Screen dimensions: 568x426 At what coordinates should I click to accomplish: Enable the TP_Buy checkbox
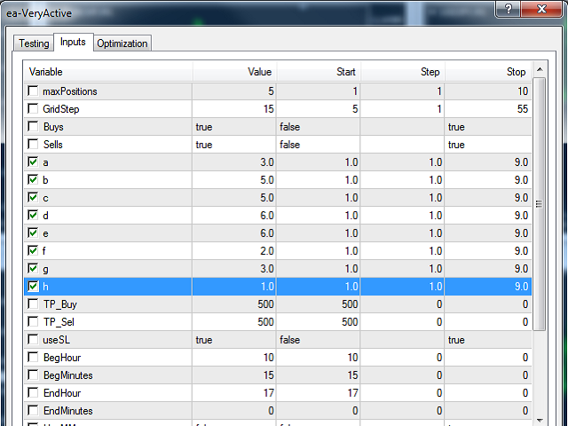[x=33, y=304]
